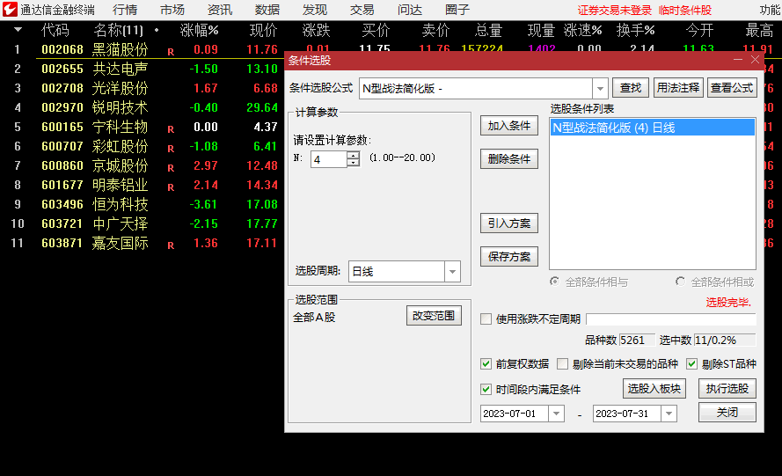782x476 pixels.
Task: Click the R marker next to 京城股份
Action: click(x=171, y=168)
